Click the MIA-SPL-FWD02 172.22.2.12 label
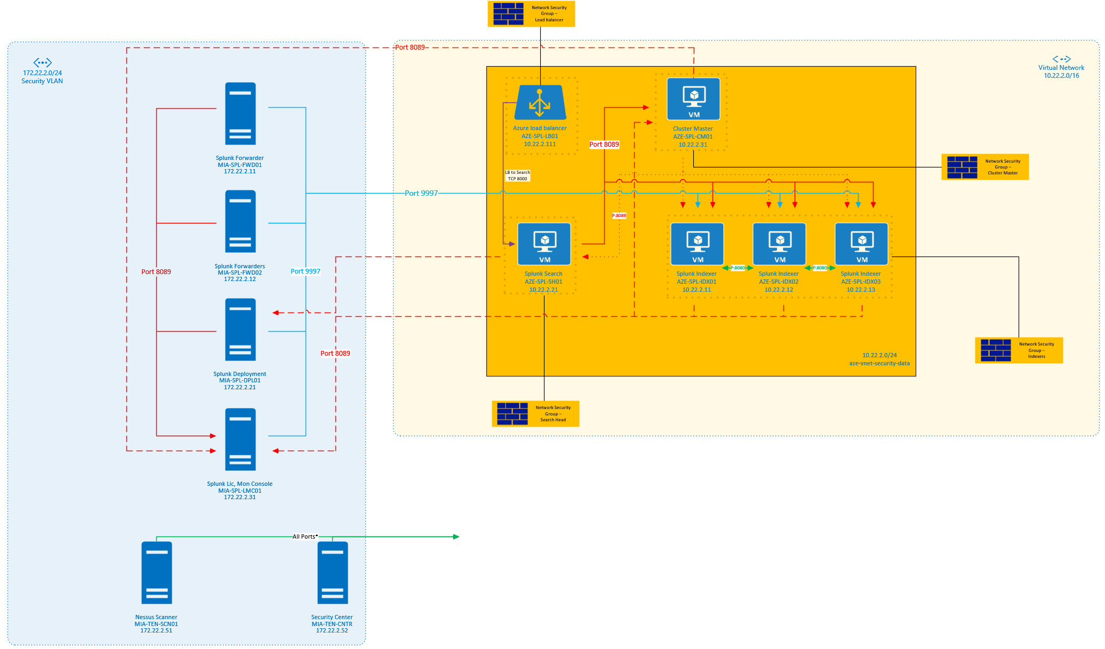Screen dimensions: 1105x649 pyautogui.click(x=240, y=276)
